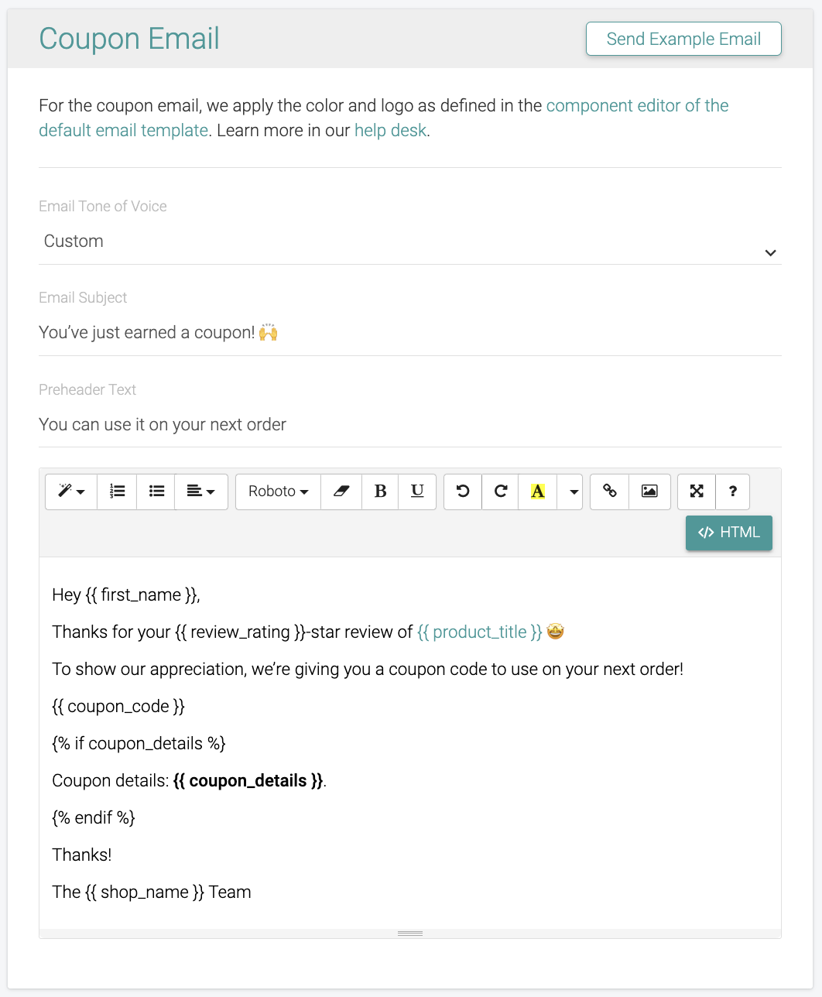Toggle bold formatting

tap(380, 492)
